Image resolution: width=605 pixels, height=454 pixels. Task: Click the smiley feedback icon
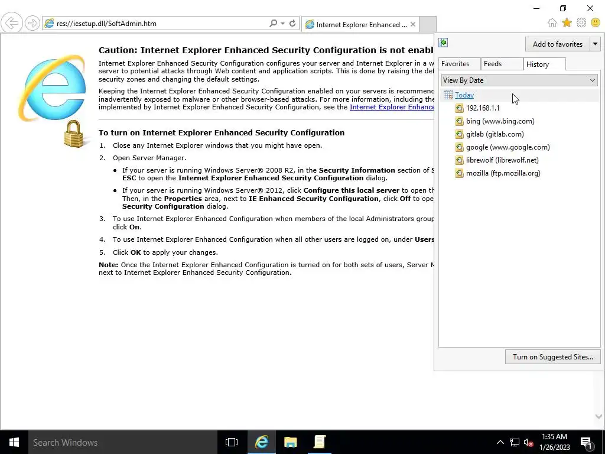coord(596,23)
